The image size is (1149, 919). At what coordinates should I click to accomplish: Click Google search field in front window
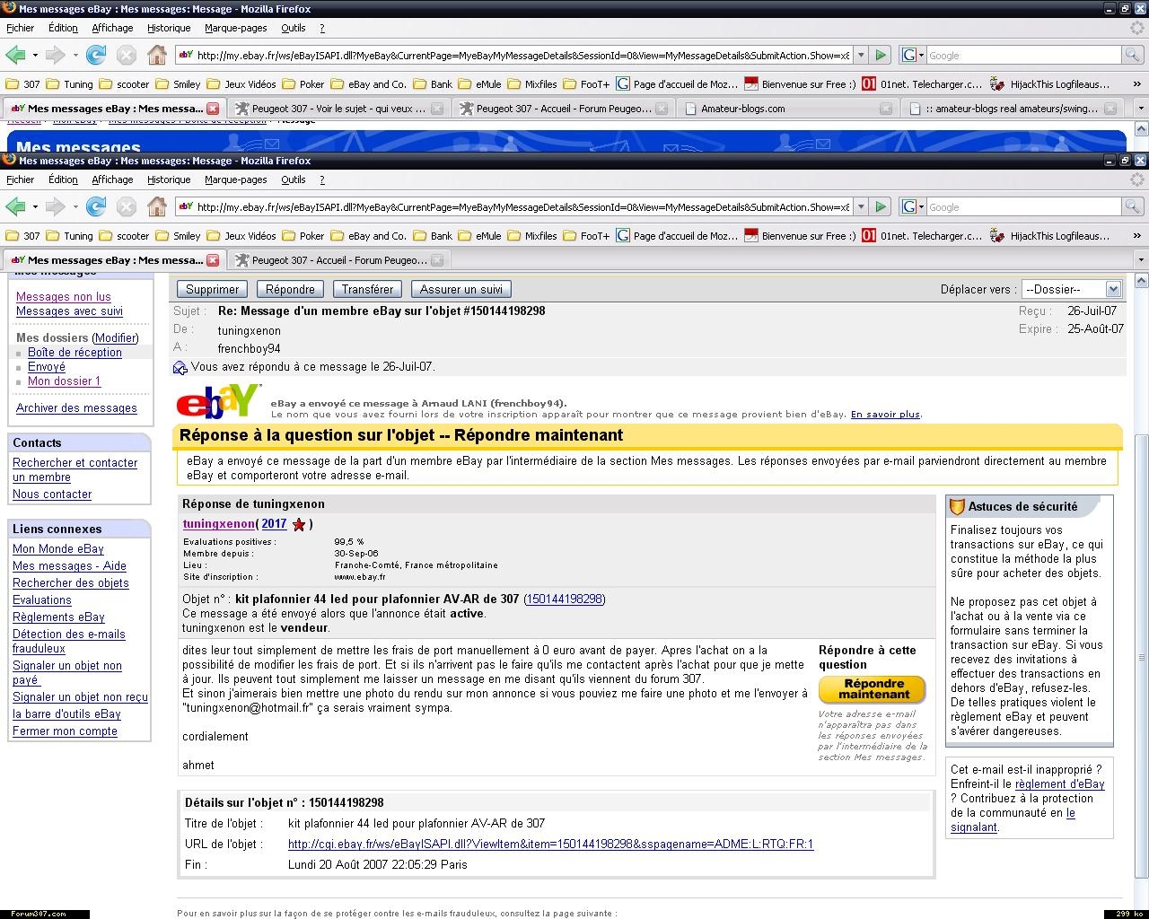[x=1023, y=206]
